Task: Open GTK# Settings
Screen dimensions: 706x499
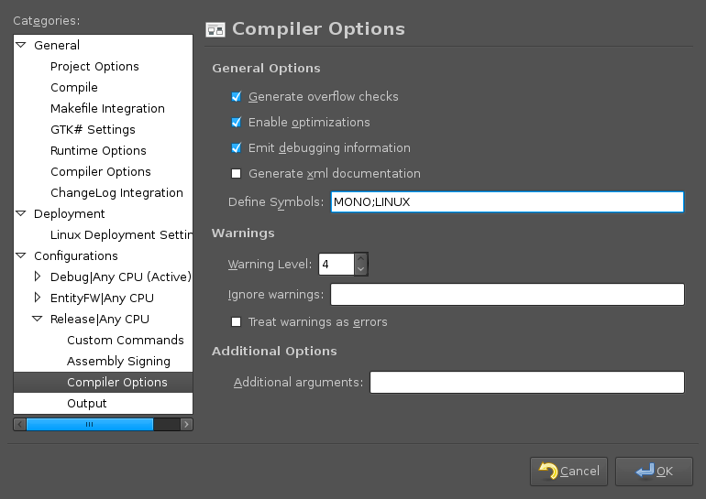Action: tap(103, 129)
